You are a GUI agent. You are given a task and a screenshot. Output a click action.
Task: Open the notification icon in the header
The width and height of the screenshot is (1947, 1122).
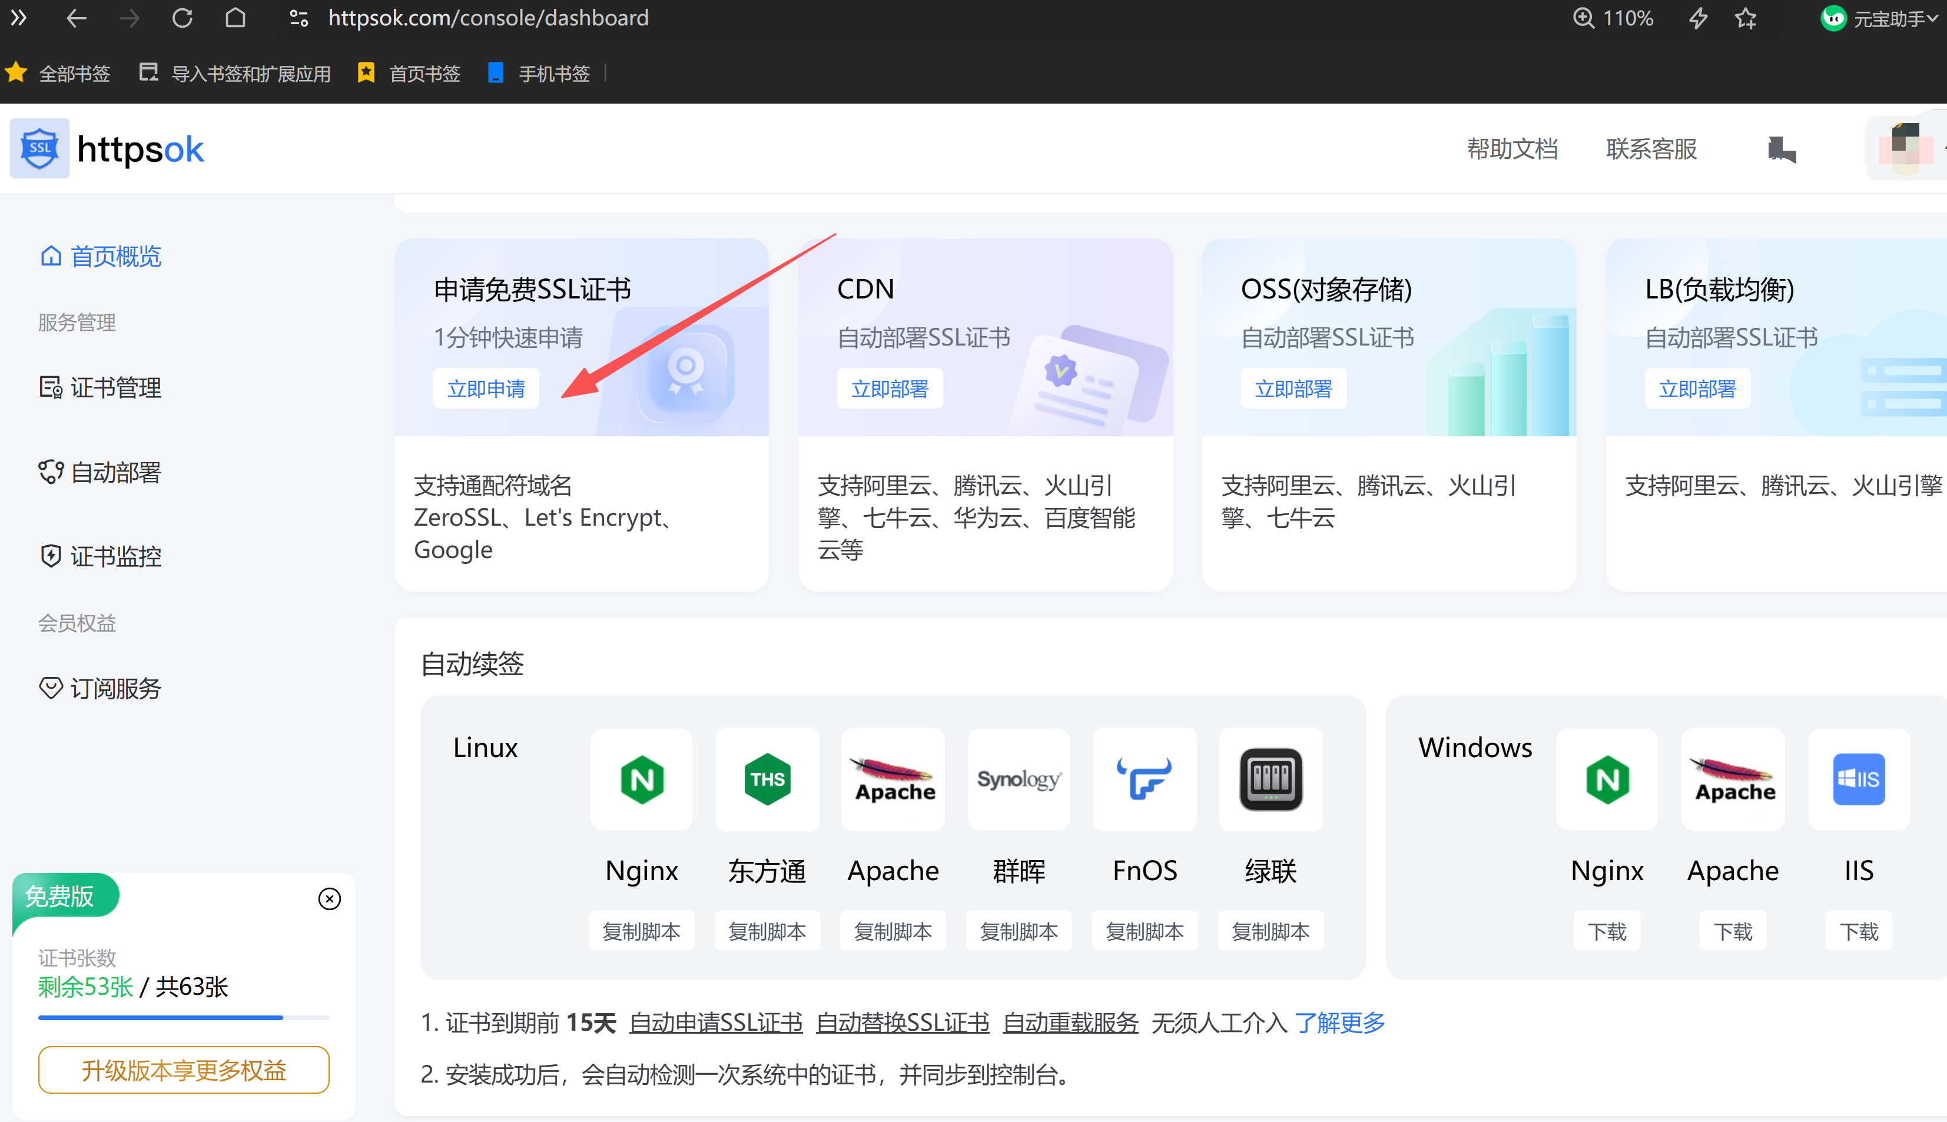pos(1782,149)
